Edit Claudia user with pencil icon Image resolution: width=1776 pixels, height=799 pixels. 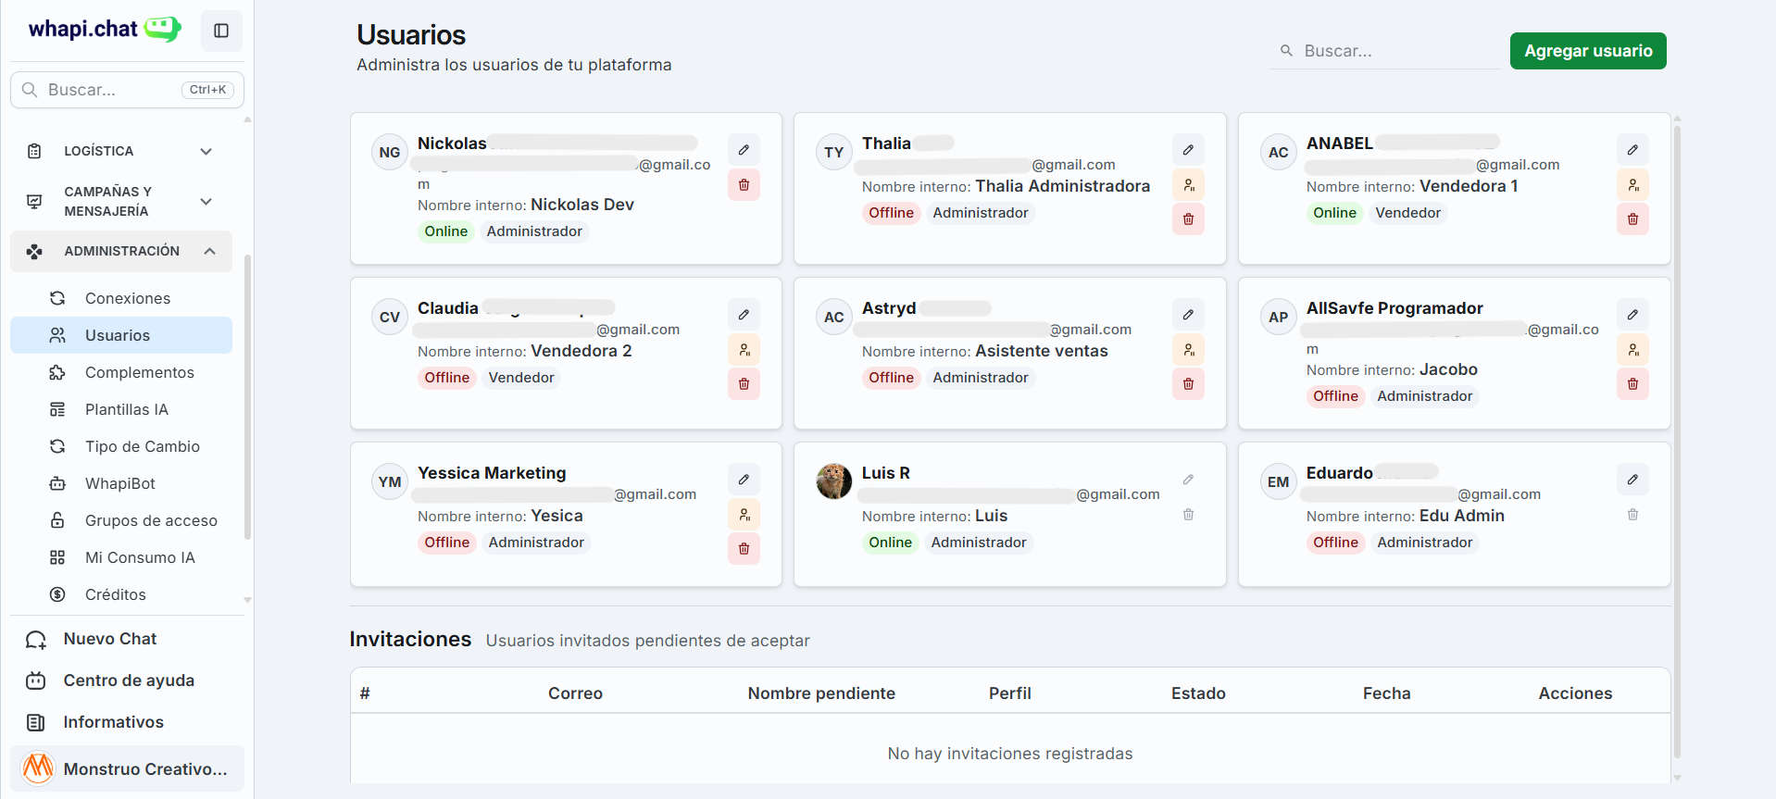[744, 315]
